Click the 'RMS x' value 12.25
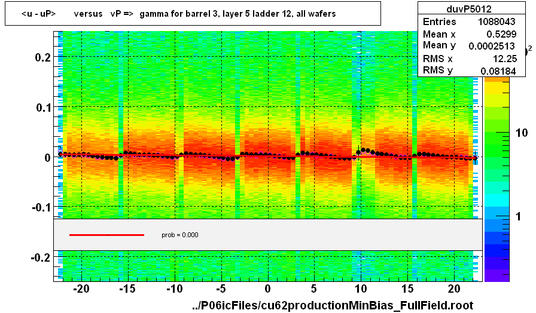536x313 pixels. click(504, 59)
